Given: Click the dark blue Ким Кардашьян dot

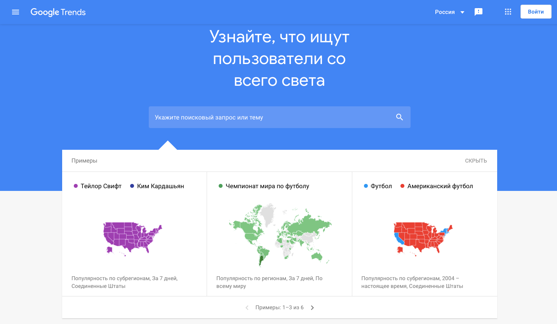Looking at the screenshot, I should click(x=132, y=186).
